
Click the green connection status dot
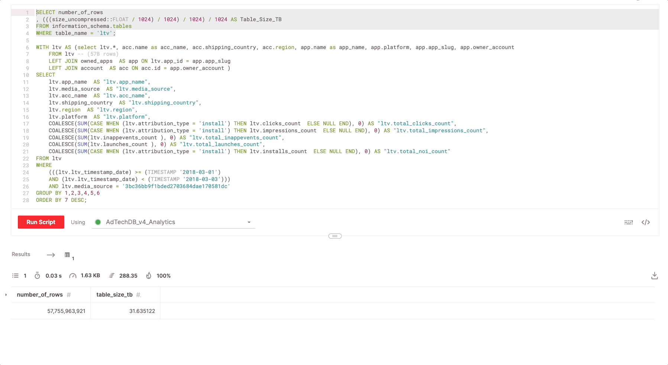(98, 222)
